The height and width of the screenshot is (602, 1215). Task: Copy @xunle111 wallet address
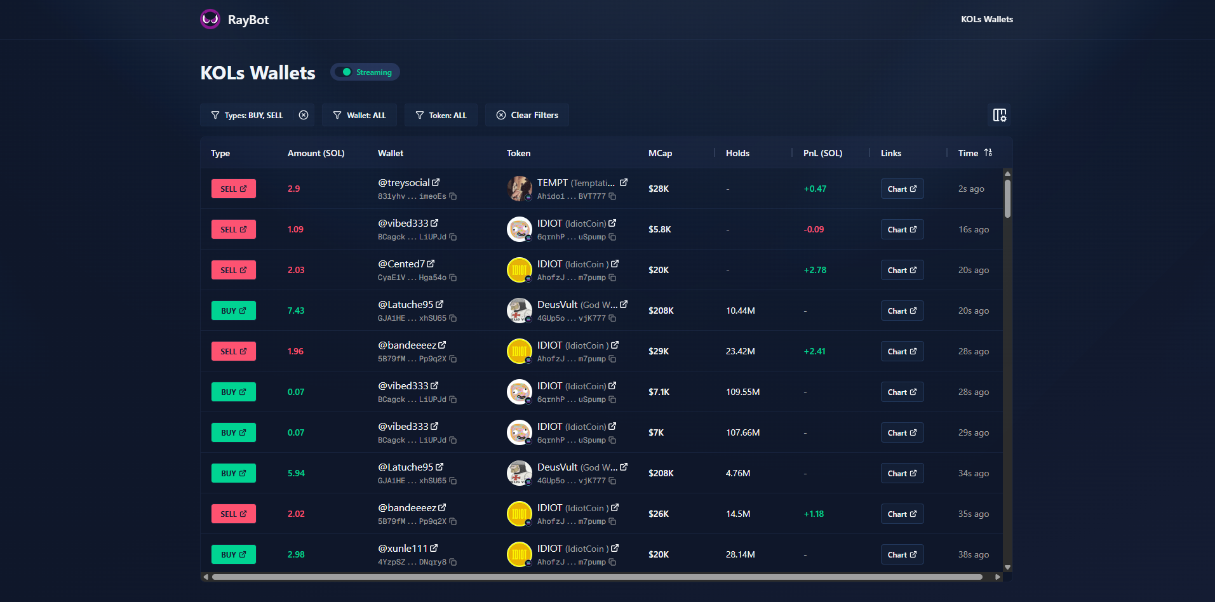pos(453,563)
